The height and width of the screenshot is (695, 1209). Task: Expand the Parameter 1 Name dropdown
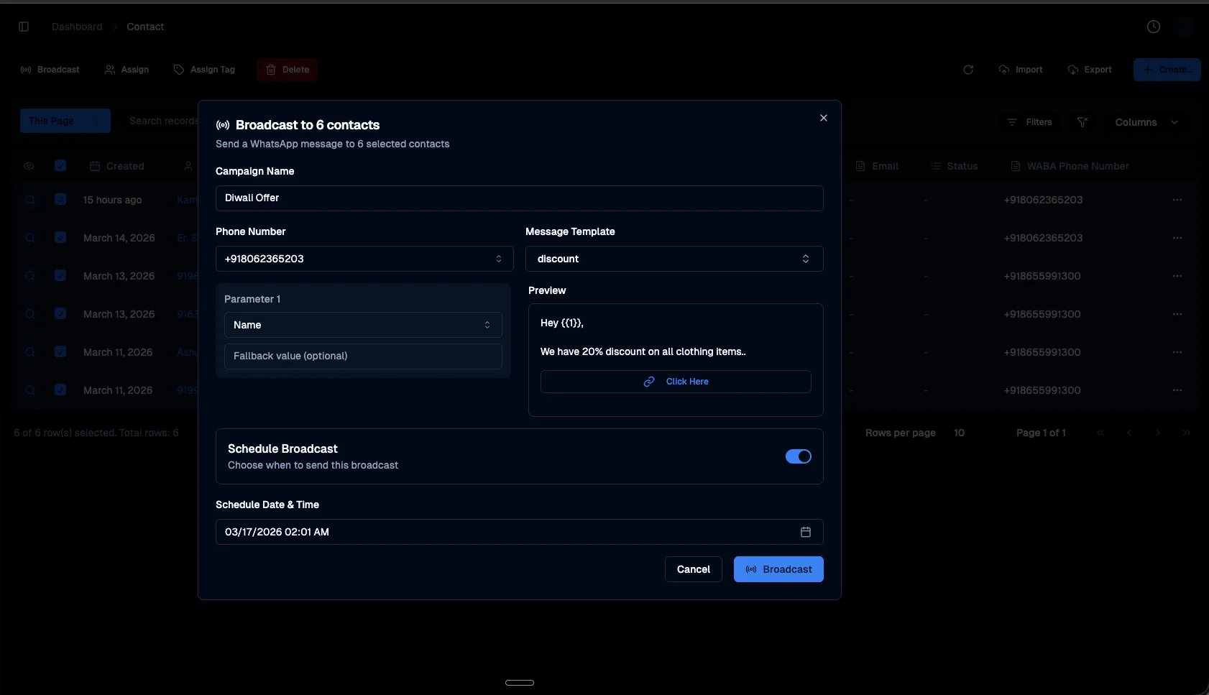coord(362,325)
